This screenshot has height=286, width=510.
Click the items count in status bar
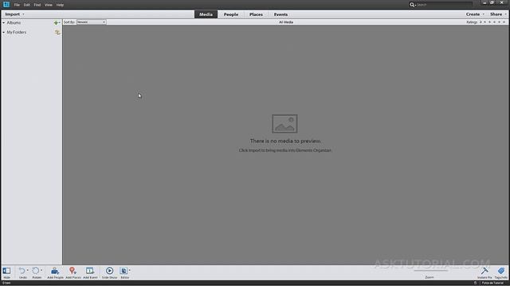(x=6, y=283)
